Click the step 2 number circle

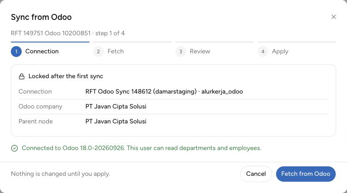(x=98, y=52)
